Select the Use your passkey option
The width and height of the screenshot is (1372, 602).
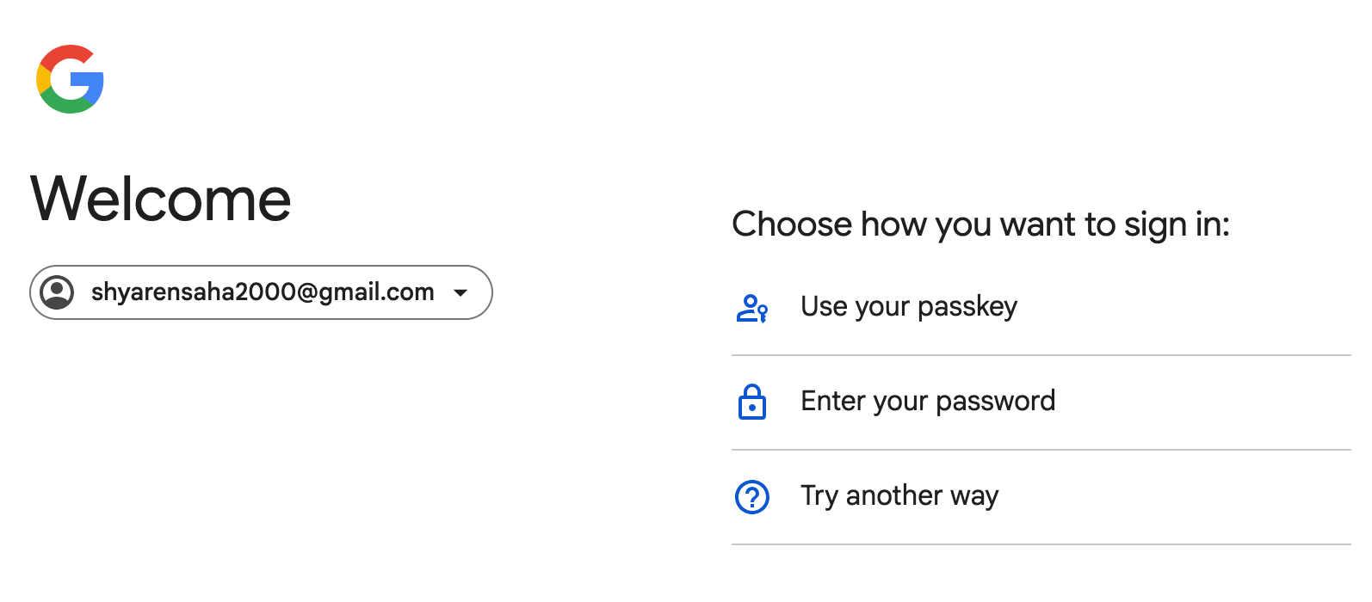908,307
